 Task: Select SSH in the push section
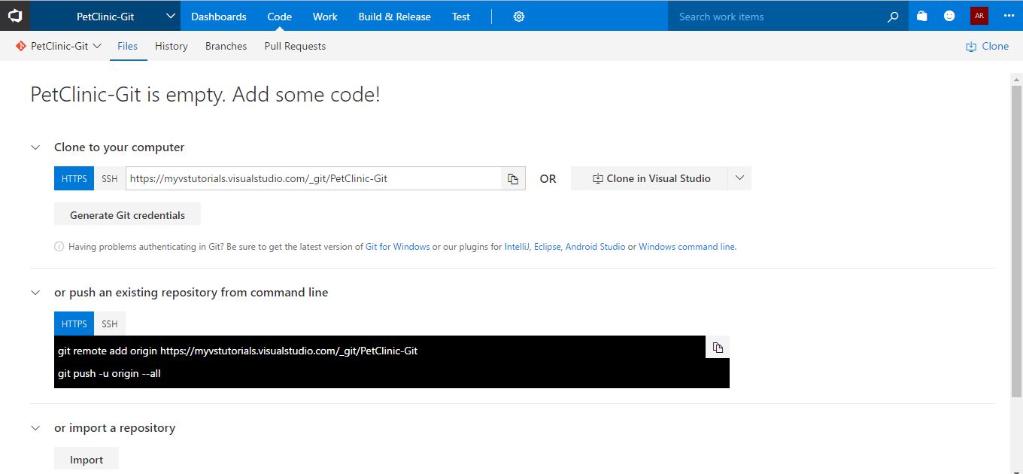tap(110, 324)
